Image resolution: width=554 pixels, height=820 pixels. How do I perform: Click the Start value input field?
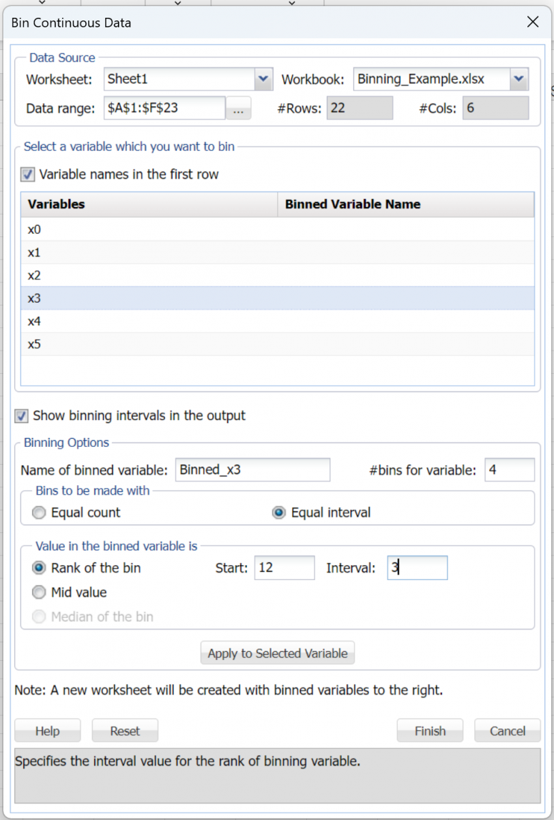[284, 568]
